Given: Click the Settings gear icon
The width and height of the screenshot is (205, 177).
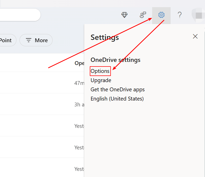Looking at the screenshot, I should [x=161, y=15].
